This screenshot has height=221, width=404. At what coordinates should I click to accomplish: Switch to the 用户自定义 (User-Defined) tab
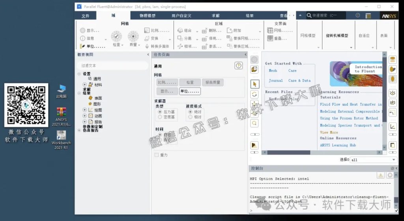181,16
